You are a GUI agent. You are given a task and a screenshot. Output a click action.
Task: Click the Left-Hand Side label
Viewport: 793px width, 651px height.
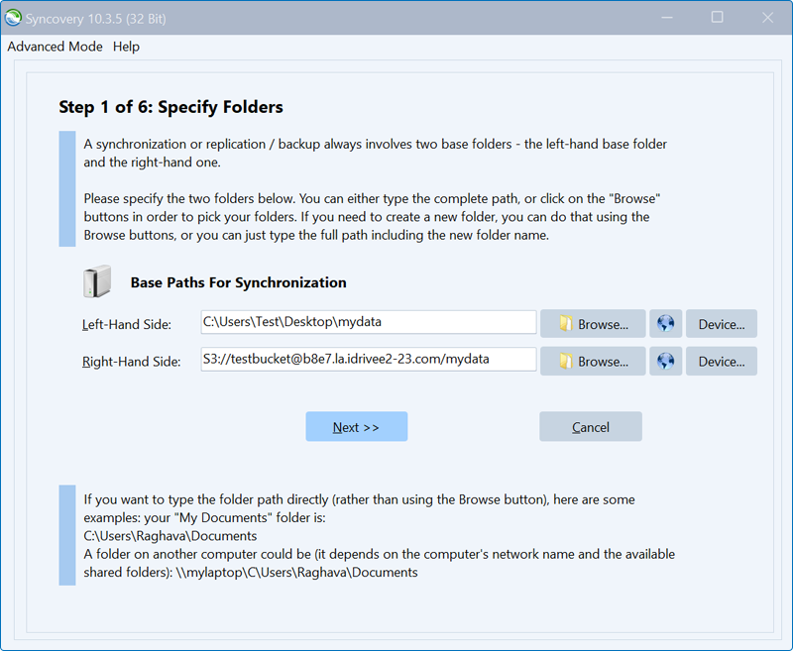127,324
